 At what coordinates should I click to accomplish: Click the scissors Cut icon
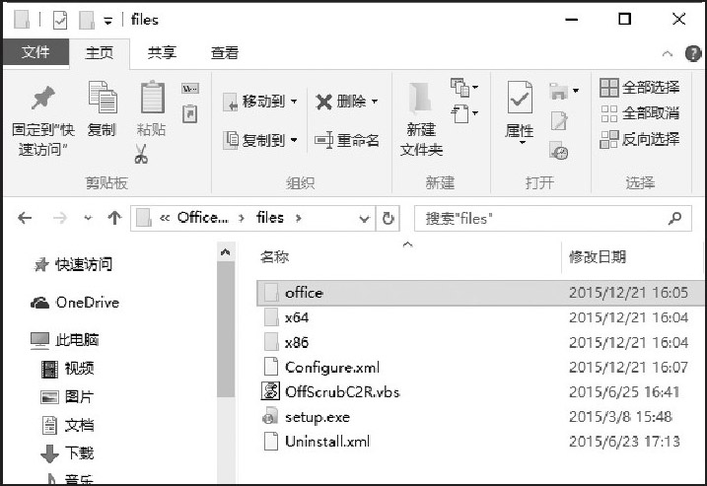(141, 154)
